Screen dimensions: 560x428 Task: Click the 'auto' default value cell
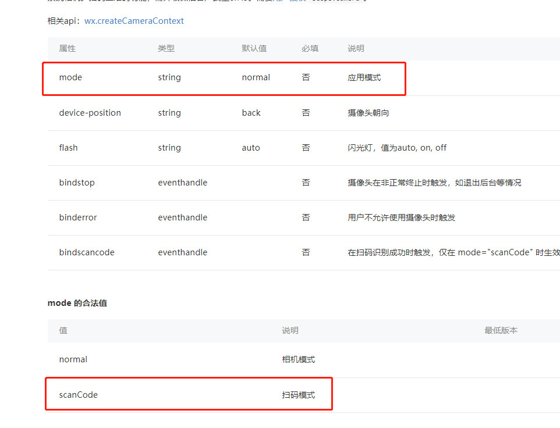click(251, 148)
